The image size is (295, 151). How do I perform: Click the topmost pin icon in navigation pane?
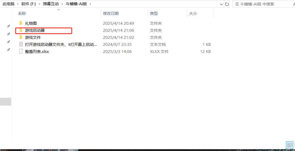8,26
